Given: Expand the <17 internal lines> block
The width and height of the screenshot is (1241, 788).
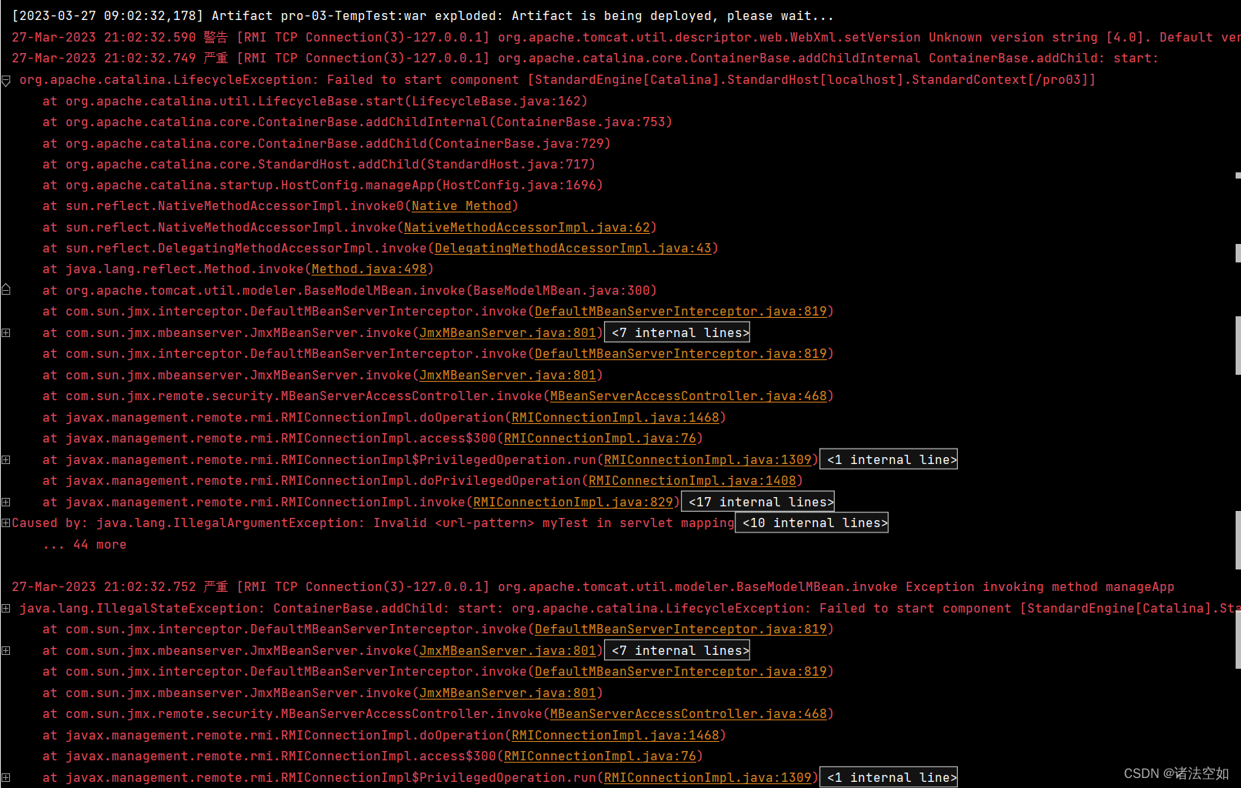Looking at the screenshot, I should click(x=757, y=501).
